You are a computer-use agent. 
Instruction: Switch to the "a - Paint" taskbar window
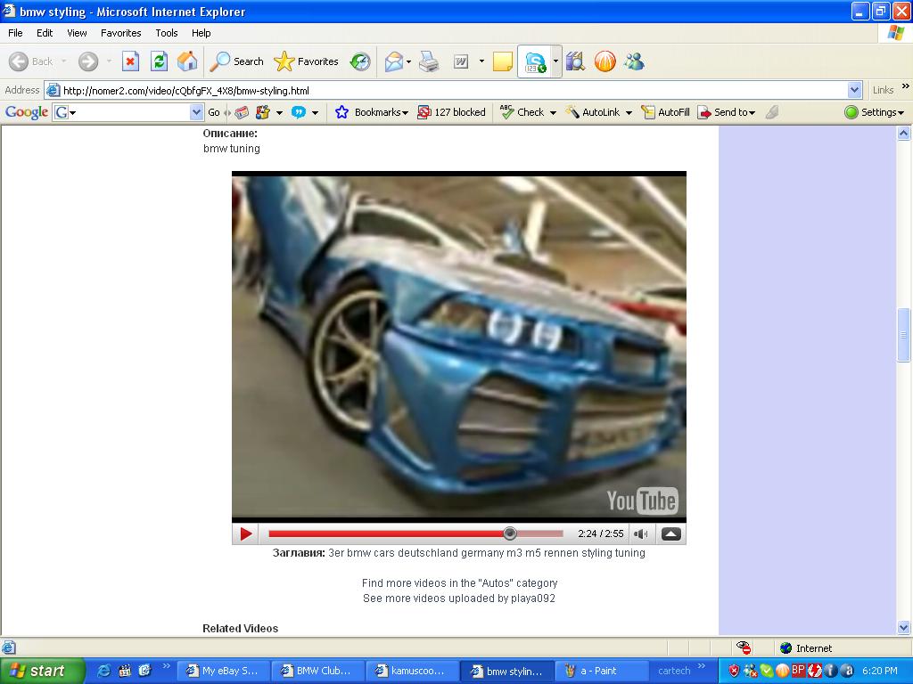(602, 671)
